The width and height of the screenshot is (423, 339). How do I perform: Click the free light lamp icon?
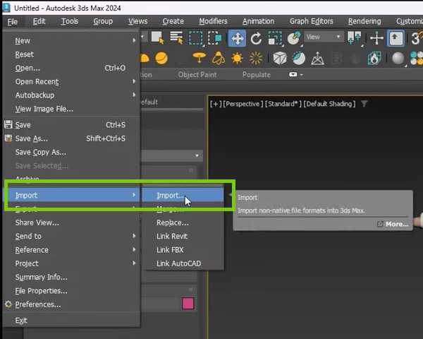tap(219, 58)
